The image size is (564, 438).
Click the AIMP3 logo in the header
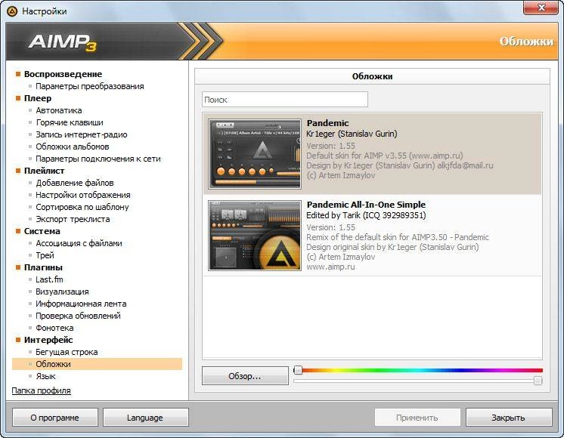pyautogui.click(x=63, y=42)
